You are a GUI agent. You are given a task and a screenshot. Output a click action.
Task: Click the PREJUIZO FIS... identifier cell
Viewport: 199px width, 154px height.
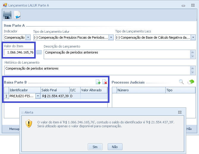[22, 96]
